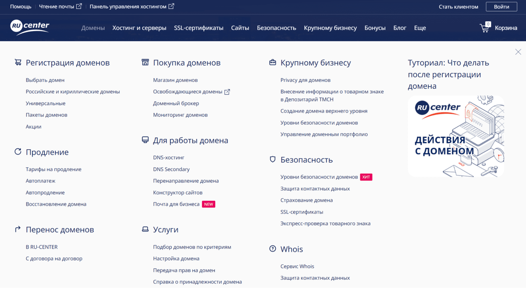Open Пакеты доменов link

click(46, 115)
